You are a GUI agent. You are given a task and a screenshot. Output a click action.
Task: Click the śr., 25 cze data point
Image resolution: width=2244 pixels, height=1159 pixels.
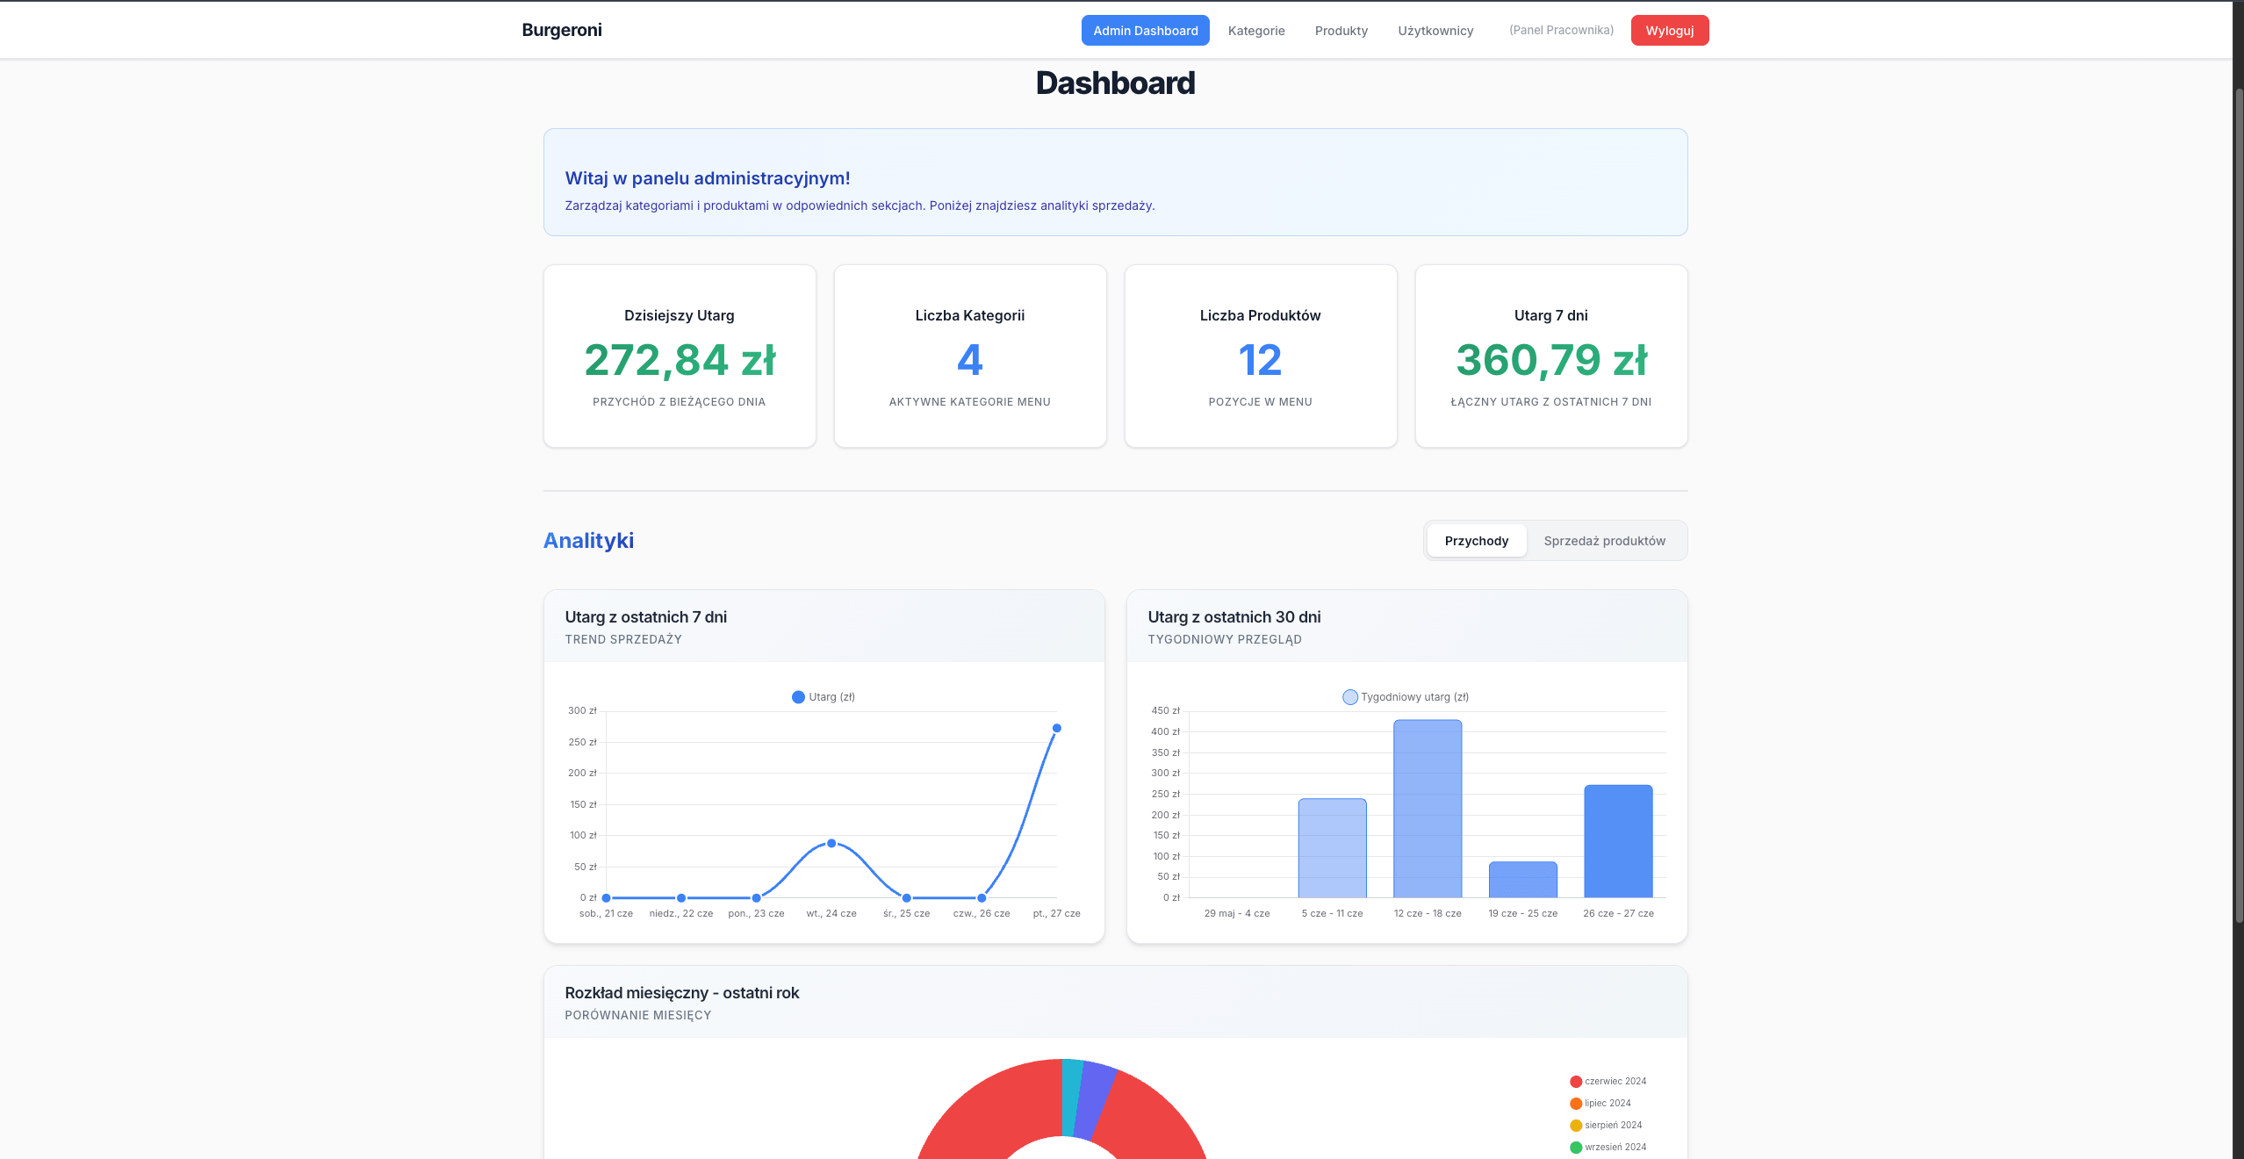[x=907, y=897]
